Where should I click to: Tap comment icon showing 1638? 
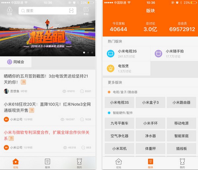coord(82,119)
